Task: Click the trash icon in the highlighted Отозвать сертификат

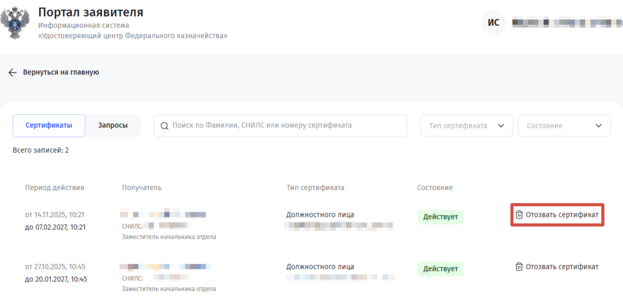Action: [519, 215]
